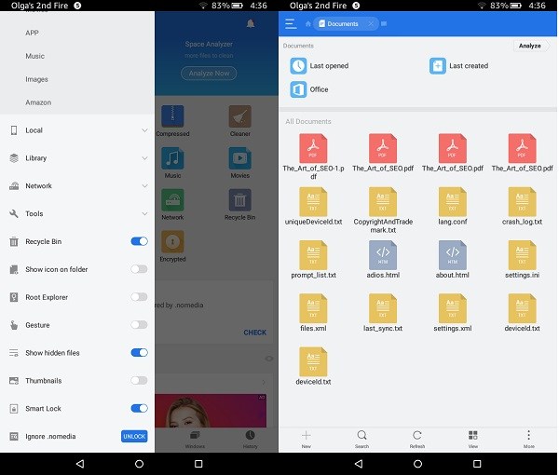The image size is (559, 475).
Task: Open Cleaner tool icon
Action: [240, 121]
